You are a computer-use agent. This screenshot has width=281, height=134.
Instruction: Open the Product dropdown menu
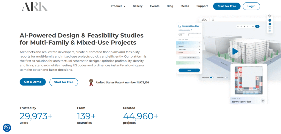[x=118, y=6]
